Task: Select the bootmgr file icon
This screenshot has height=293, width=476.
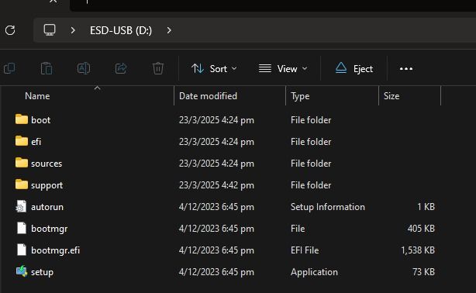Action: pyautogui.click(x=22, y=228)
